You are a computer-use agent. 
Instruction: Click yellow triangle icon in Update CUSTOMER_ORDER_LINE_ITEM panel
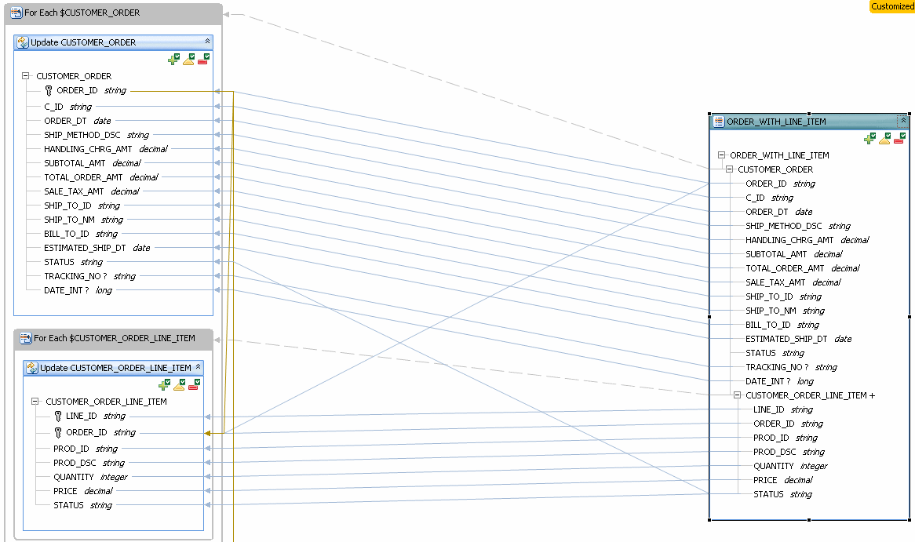pos(179,384)
